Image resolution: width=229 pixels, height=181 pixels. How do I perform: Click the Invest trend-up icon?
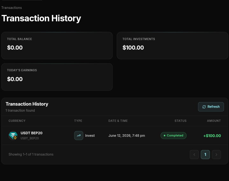coord(79,136)
